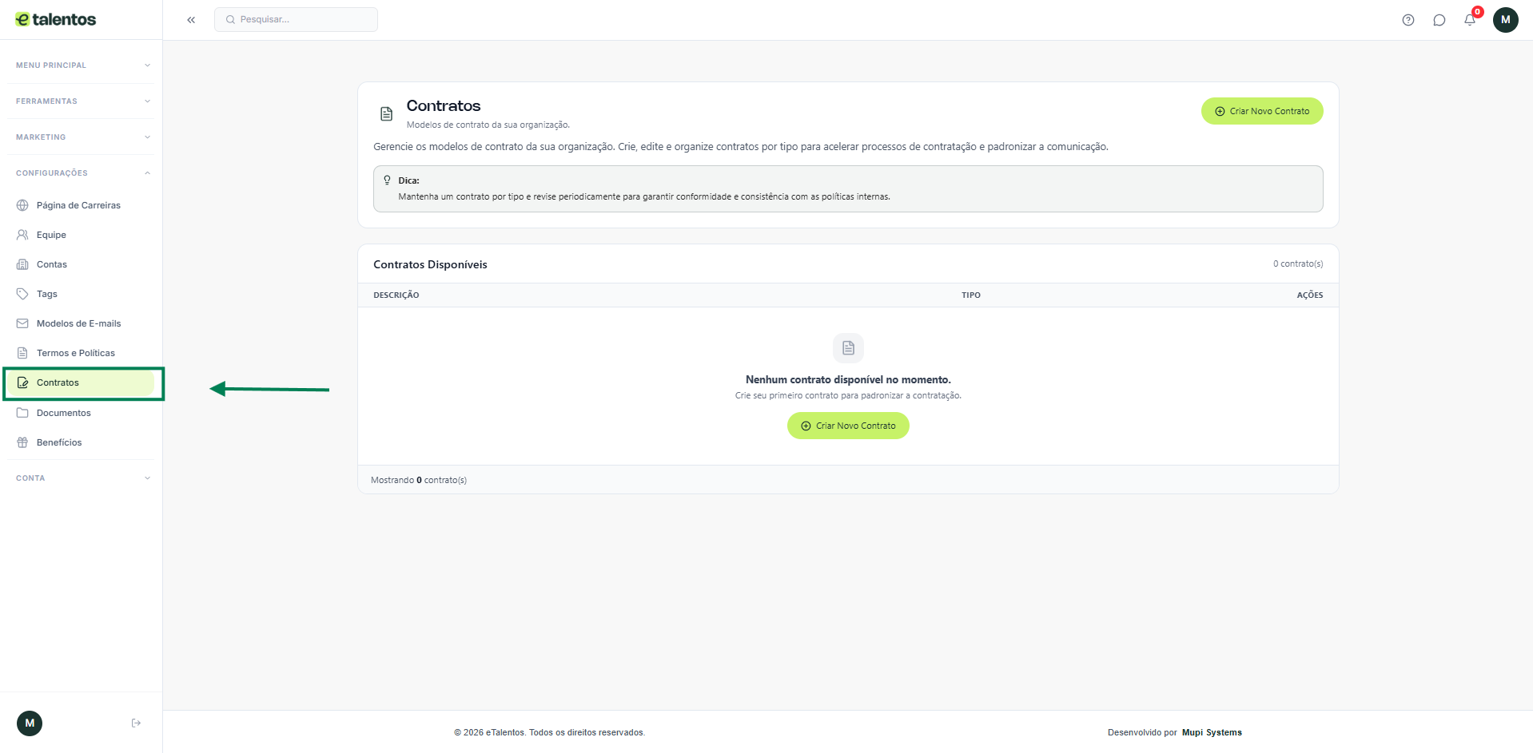
Task: Click the Mupi Systems footer link
Action: click(1212, 732)
